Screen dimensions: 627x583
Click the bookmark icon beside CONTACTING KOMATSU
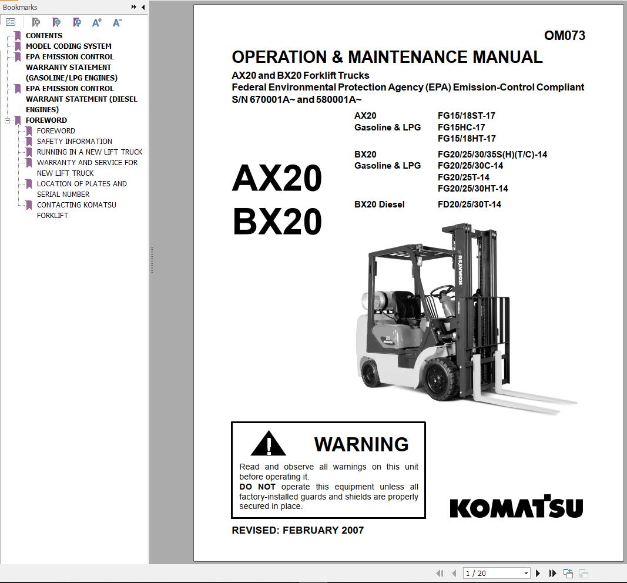tap(29, 205)
